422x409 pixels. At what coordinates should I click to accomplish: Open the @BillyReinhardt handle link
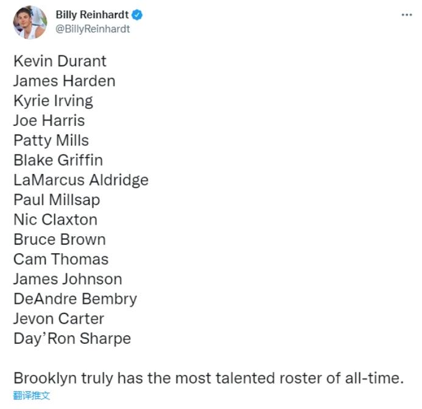pos(93,29)
